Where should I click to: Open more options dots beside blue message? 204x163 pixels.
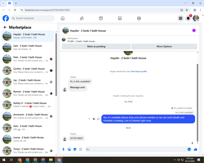[89, 119]
